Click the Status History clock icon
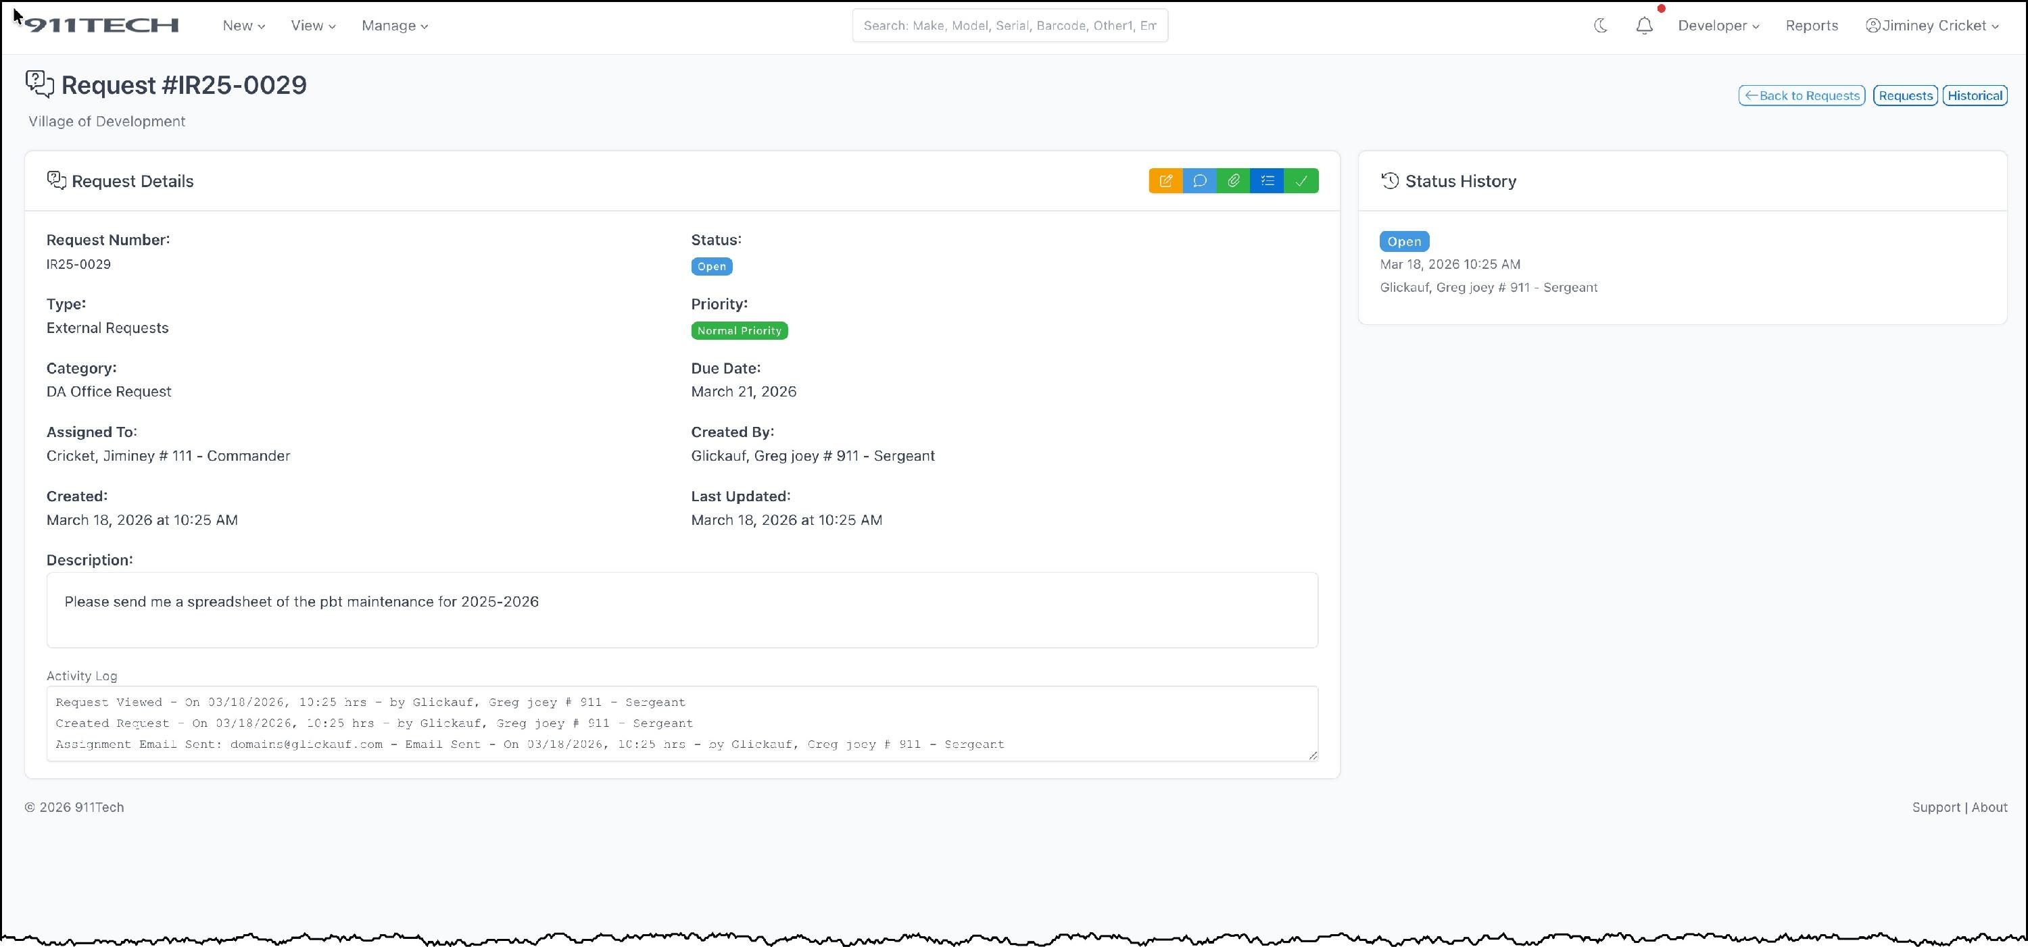 point(1390,181)
